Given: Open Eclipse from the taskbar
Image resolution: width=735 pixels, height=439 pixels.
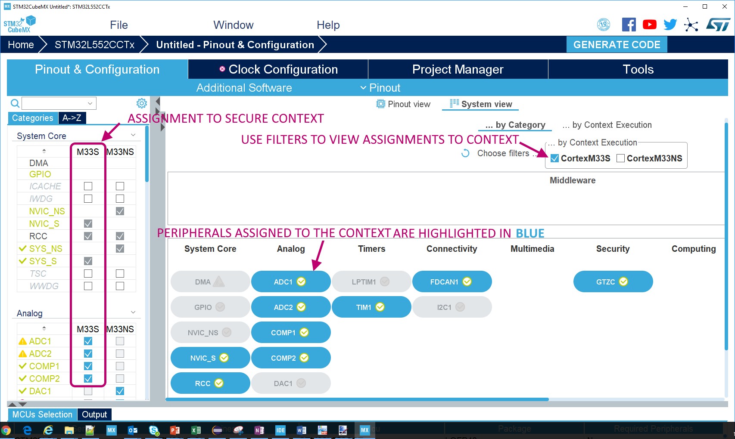Looking at the screenshot, I should click(217, 430).
